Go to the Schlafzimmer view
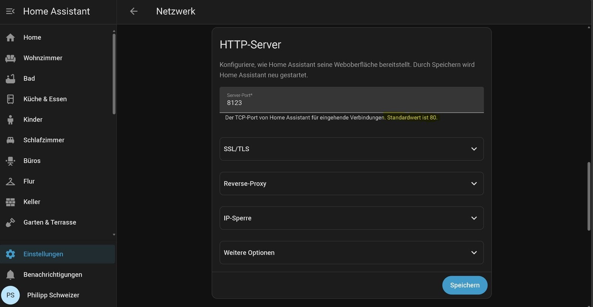593x307 pixels. click(x=57, y=140)
